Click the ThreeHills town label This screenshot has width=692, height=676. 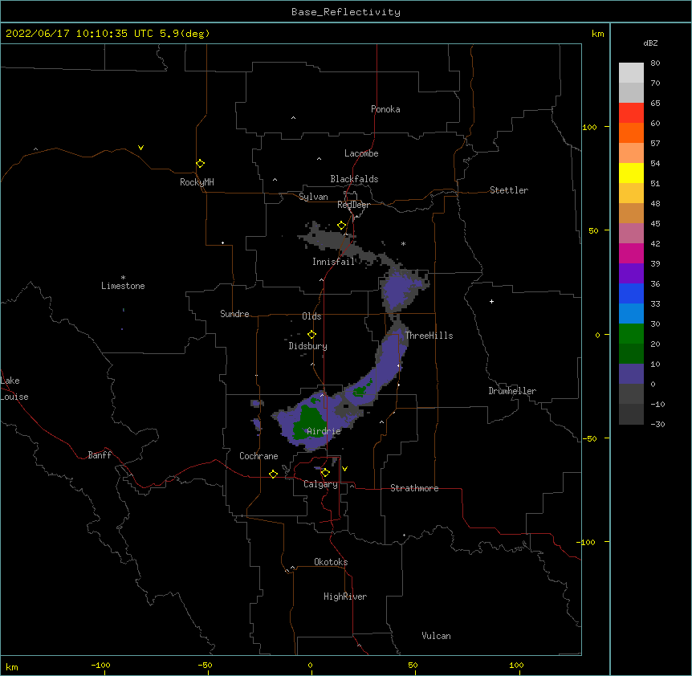point(429,336)
